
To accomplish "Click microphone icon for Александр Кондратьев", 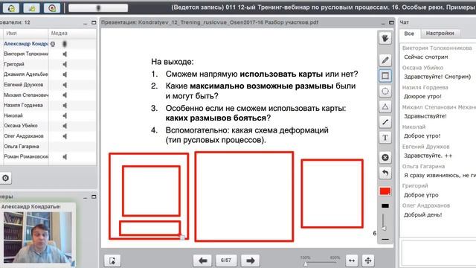I will point(65,44).
